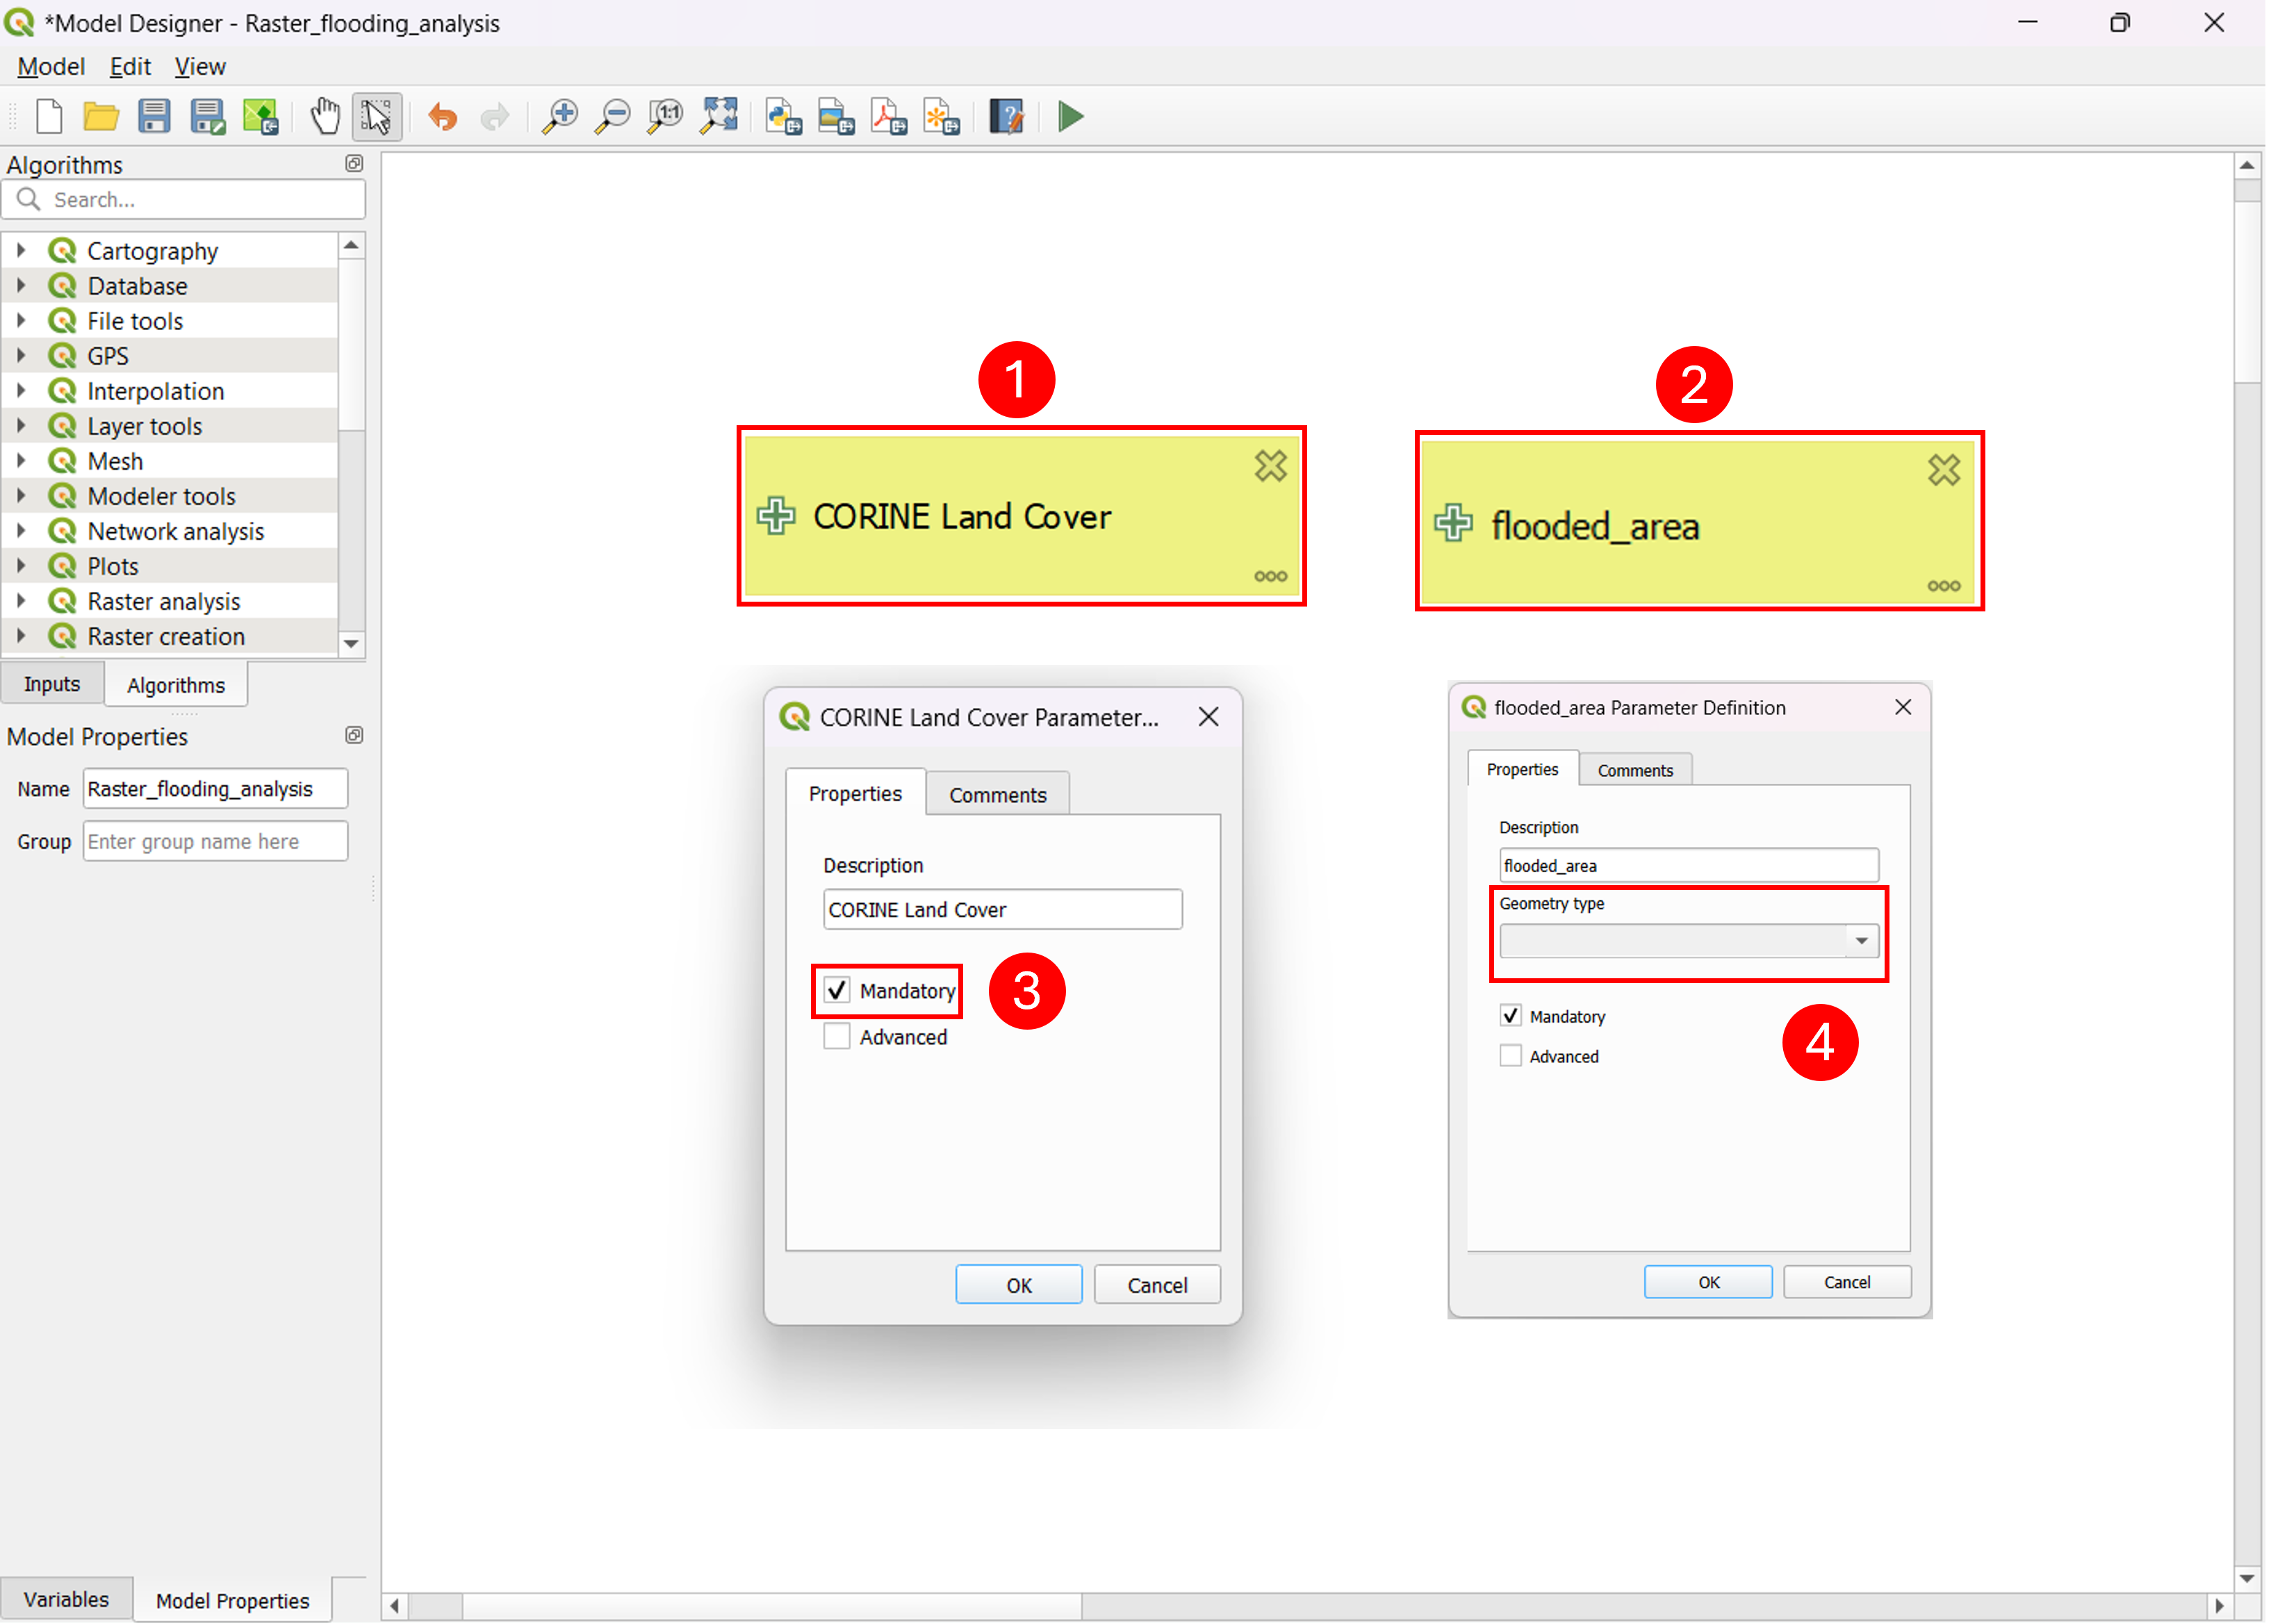Expand the Network analysis tree group

click(x=21, y=531)
